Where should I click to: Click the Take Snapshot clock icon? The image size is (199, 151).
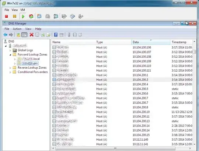coord(39,16)
